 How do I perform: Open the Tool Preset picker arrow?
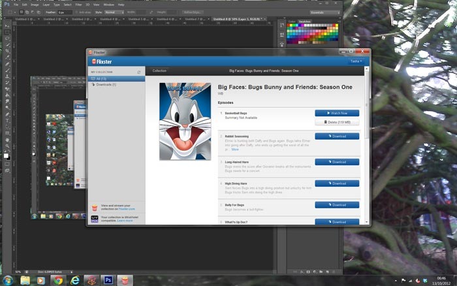coord(15,12)
